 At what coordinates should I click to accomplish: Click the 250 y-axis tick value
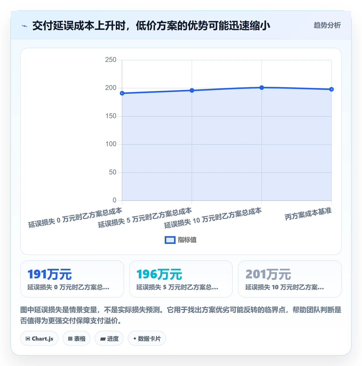pos(111,60)
